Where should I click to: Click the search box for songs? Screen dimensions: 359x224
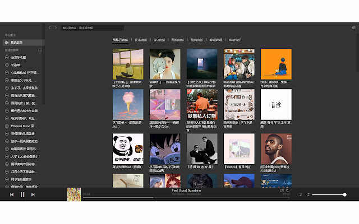click(92, 28)
